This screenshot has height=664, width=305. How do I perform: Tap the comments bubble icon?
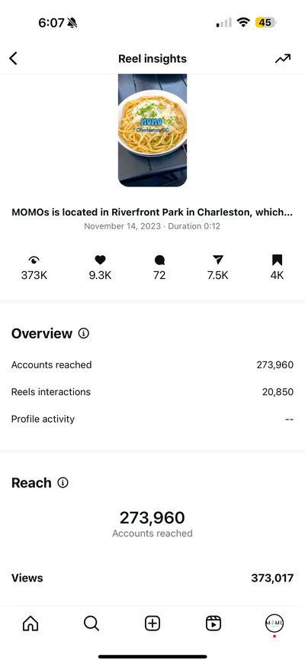[x=159, y=260]
